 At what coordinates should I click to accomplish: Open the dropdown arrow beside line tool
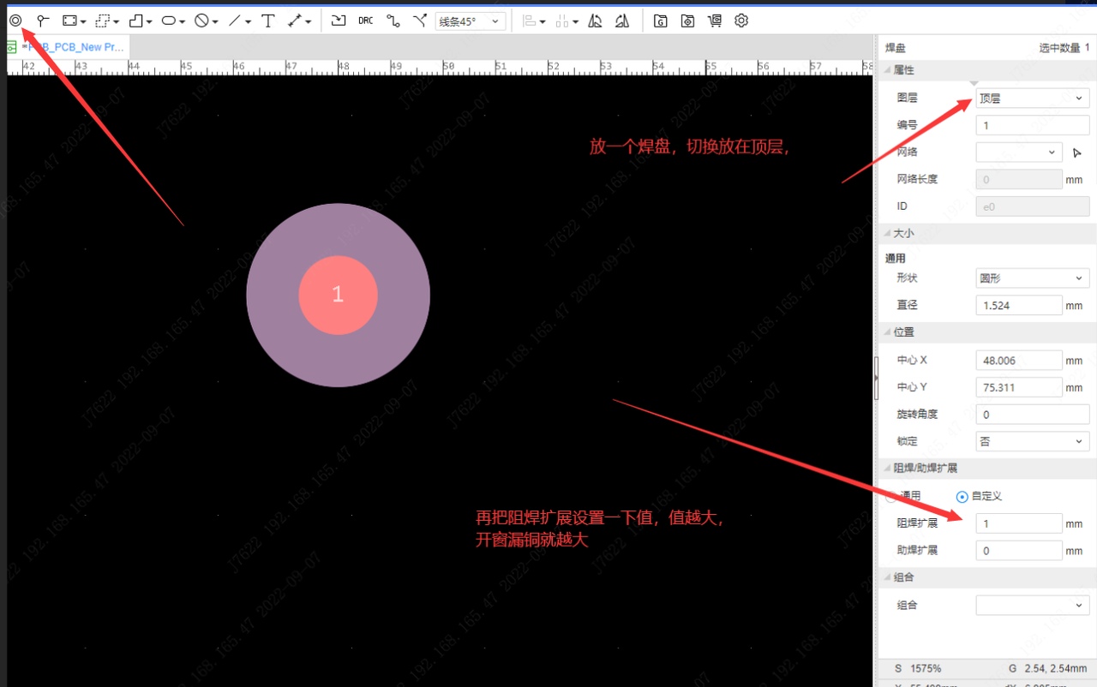(x=249, y=22)
